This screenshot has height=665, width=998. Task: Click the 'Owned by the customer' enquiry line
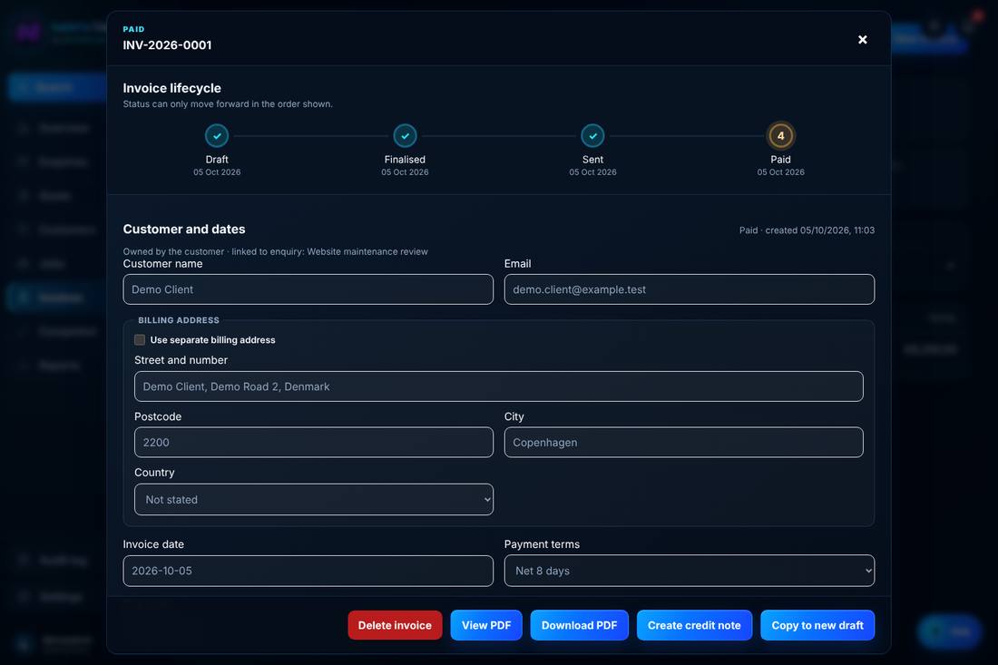[276, 251]
